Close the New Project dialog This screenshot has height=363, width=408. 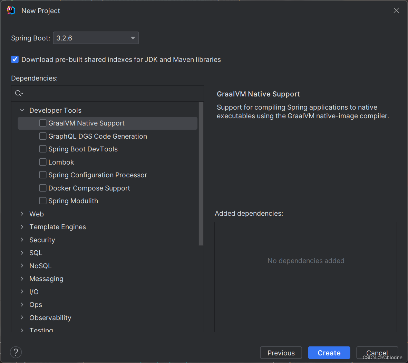(396, 10)
